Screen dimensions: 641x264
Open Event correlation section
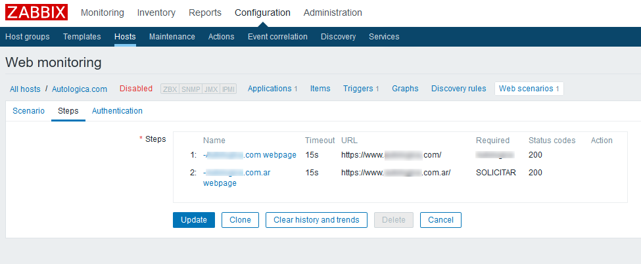tap(277, 37)
